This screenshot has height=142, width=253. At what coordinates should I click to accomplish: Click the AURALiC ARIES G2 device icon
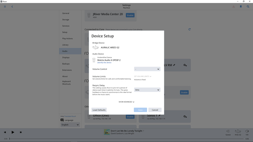click(x=96, y=47)
